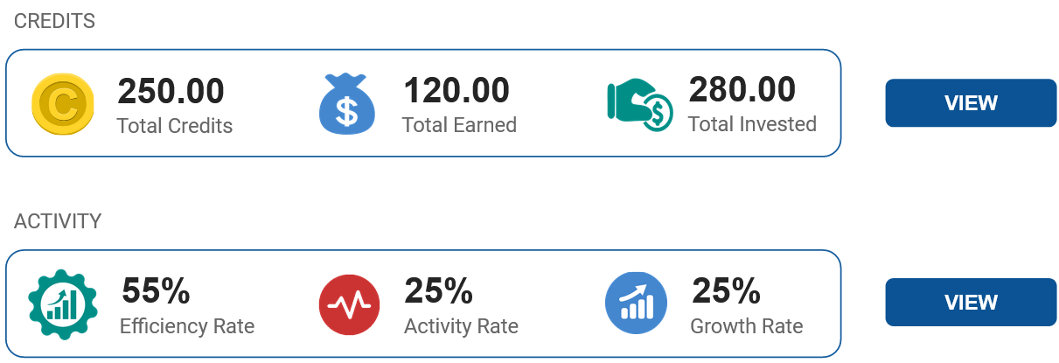Click the 55% efficiency figure
Image resolution: width=1059 pixels, height=363 pixels.
tap(157, 291)
